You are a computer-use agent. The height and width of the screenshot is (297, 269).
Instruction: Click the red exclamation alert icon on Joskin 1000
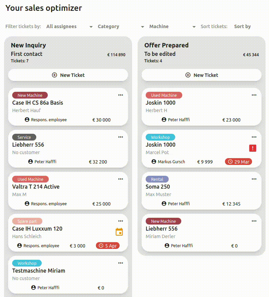pos(252,148)
